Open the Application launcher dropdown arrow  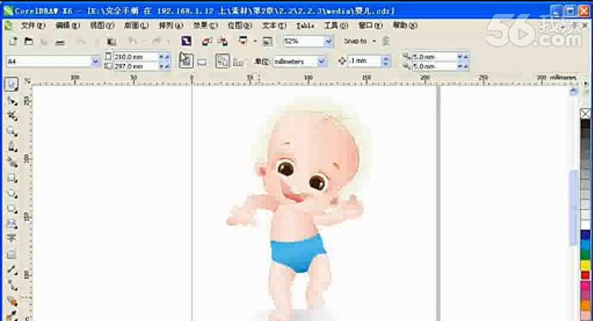pyautogui.click(x=254, y=41)
